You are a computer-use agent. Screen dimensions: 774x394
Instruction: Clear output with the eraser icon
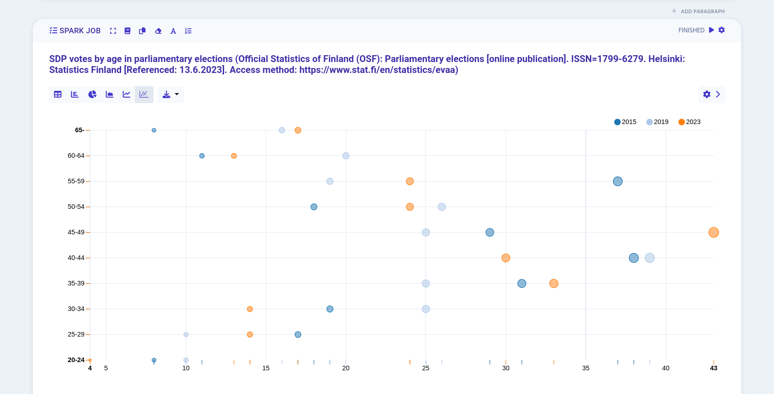click(x=158, y=31)
